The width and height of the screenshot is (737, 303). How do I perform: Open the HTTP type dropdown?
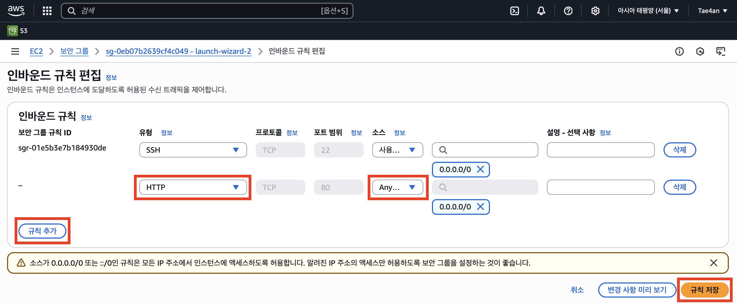coord(193,187)
